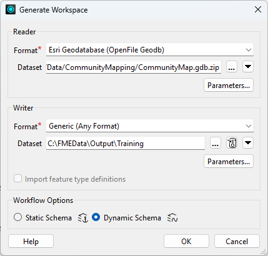Click the Reader Dataset path field
Viewport: 268px width, 256px height.
(134, 67)
